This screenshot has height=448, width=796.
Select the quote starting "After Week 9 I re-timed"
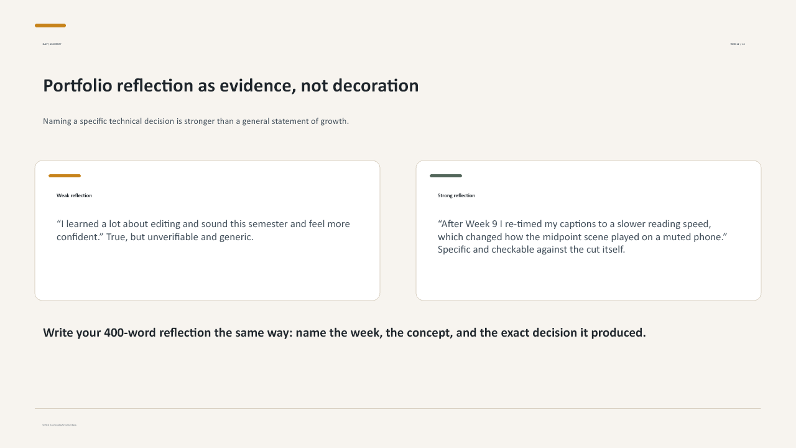click(x=583, y=236)
